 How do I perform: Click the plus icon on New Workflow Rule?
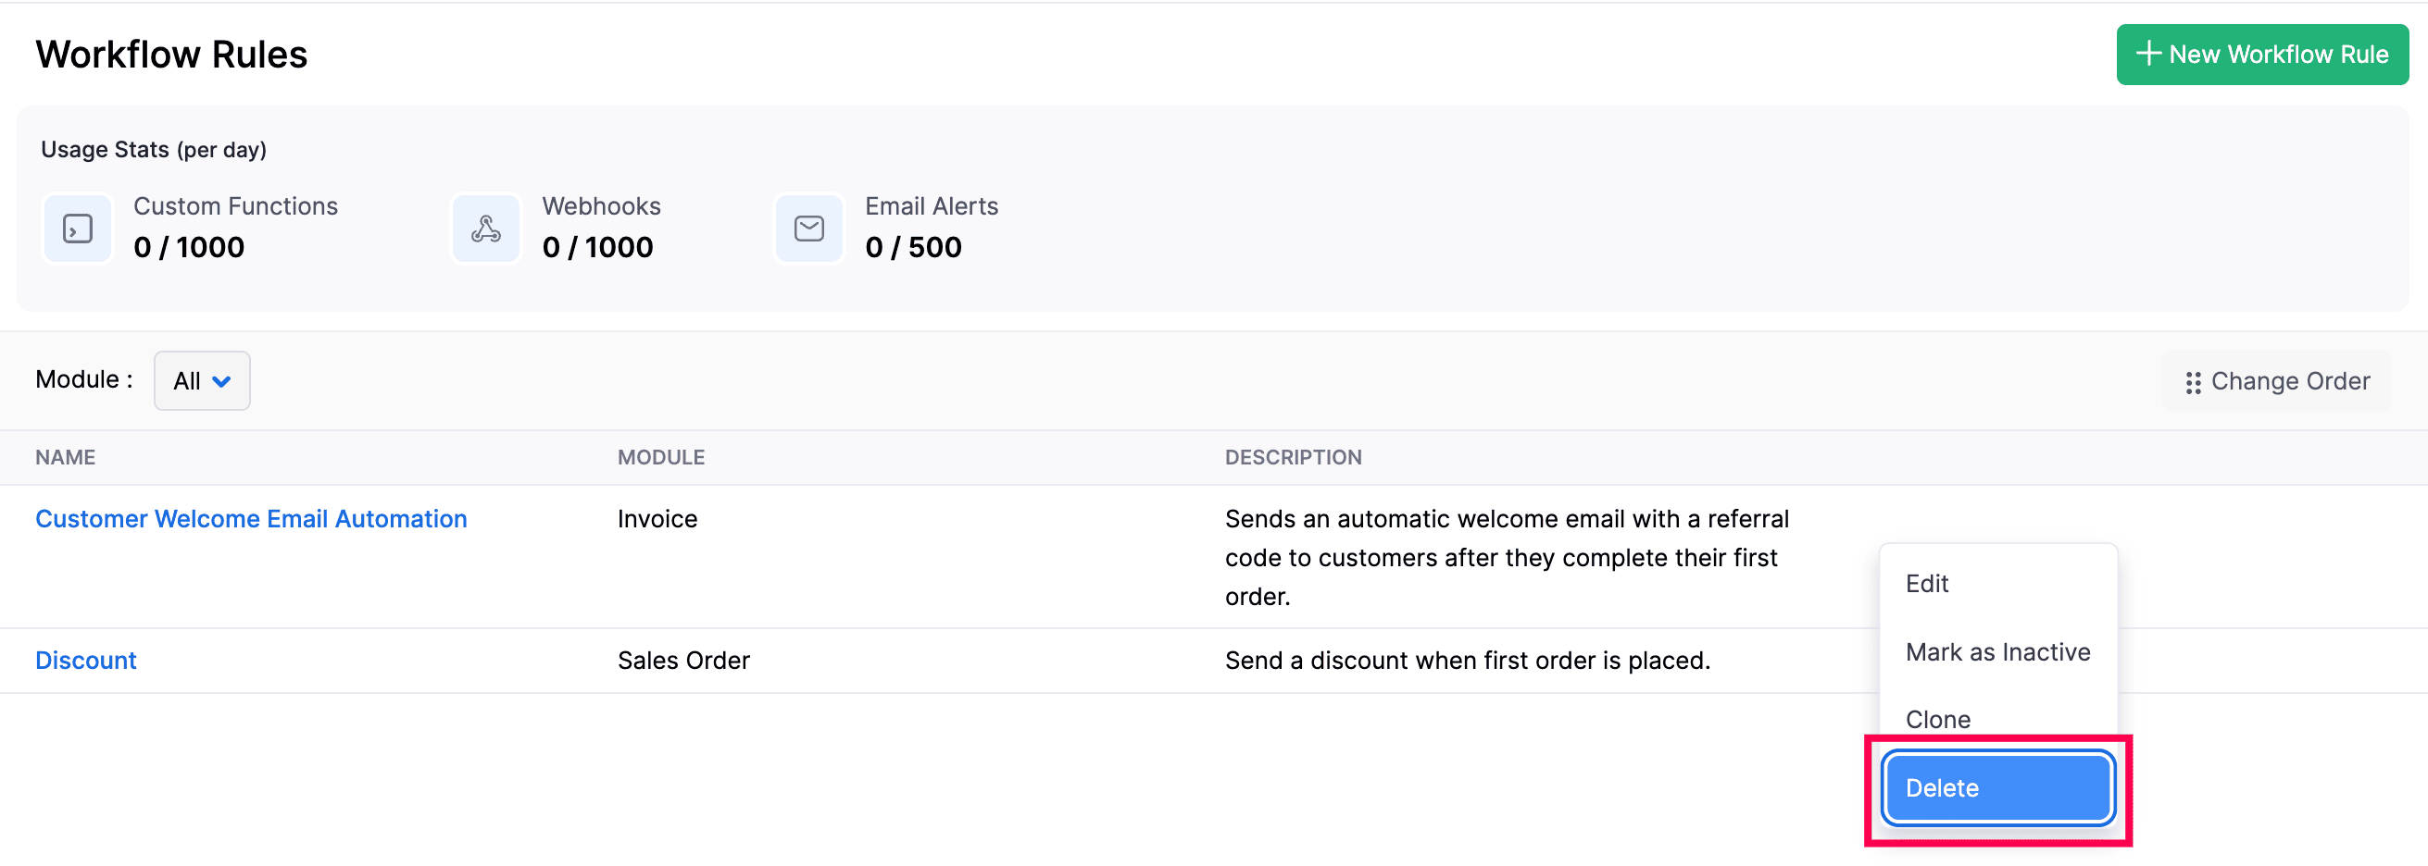(x=2148, y=54)
